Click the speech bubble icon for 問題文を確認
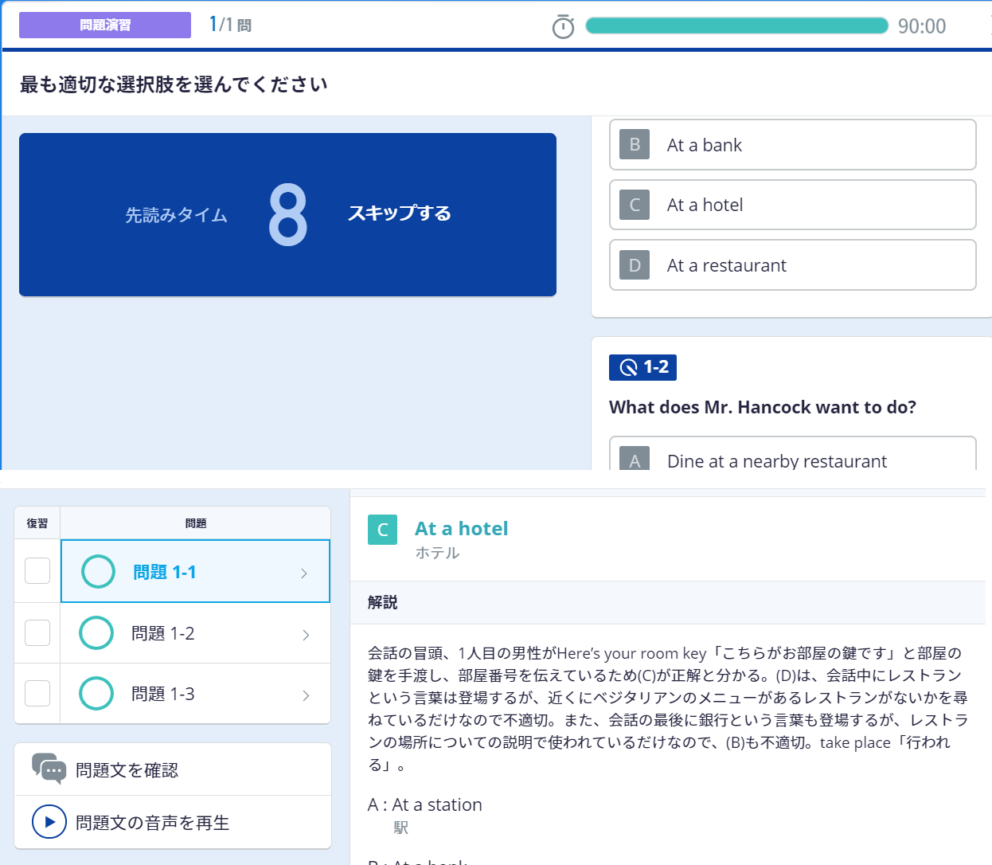Image resolution: width=992 pixels, height=865 pixels. (x=49, y=769)
